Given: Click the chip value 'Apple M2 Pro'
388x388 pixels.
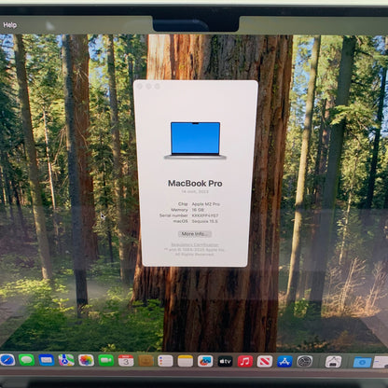Looking at the screenshot, I should click(205, 204).
